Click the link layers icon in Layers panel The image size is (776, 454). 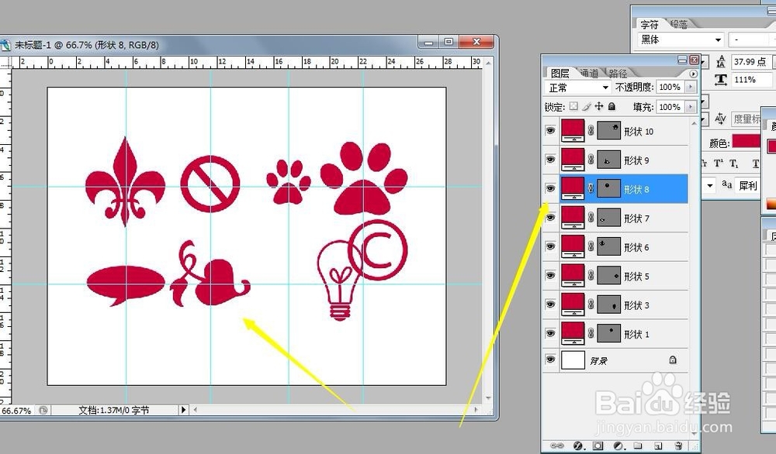(556, 445)
